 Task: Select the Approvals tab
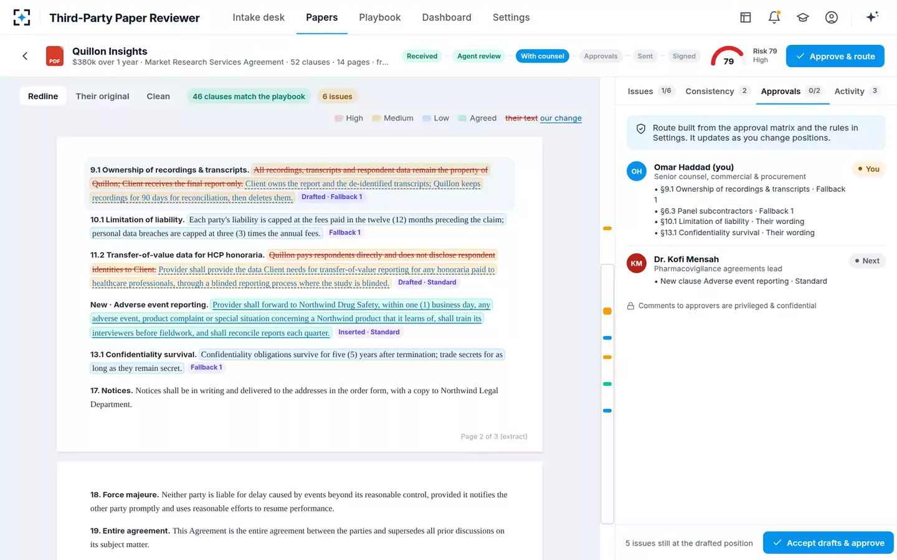click(x=791, y=91)
